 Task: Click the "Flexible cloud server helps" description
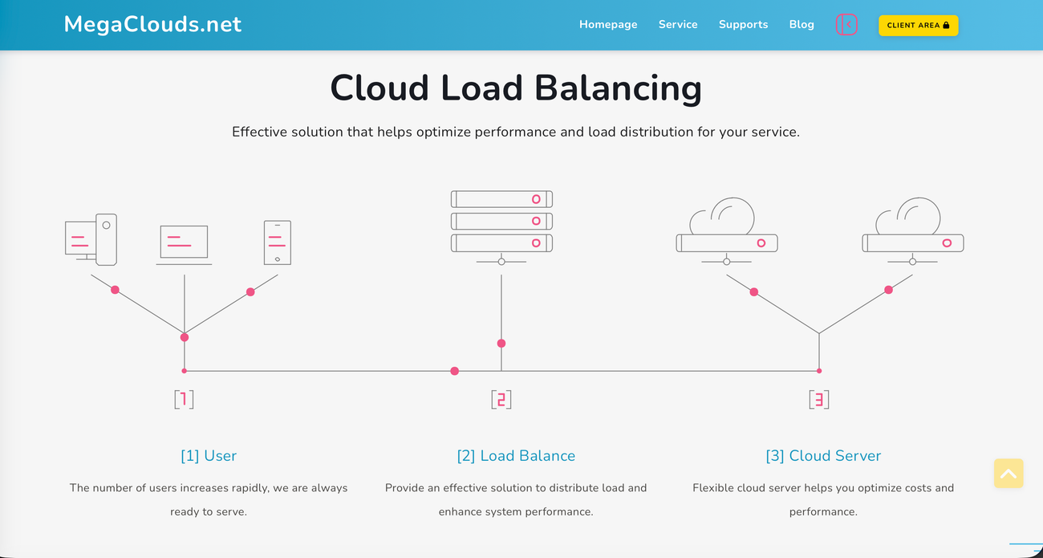pos(823,499)
